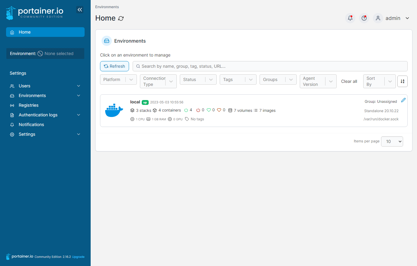Click the refresh icon beside the Home heading
This screenshot has height=266, width=417.
[x=121, y=18]
